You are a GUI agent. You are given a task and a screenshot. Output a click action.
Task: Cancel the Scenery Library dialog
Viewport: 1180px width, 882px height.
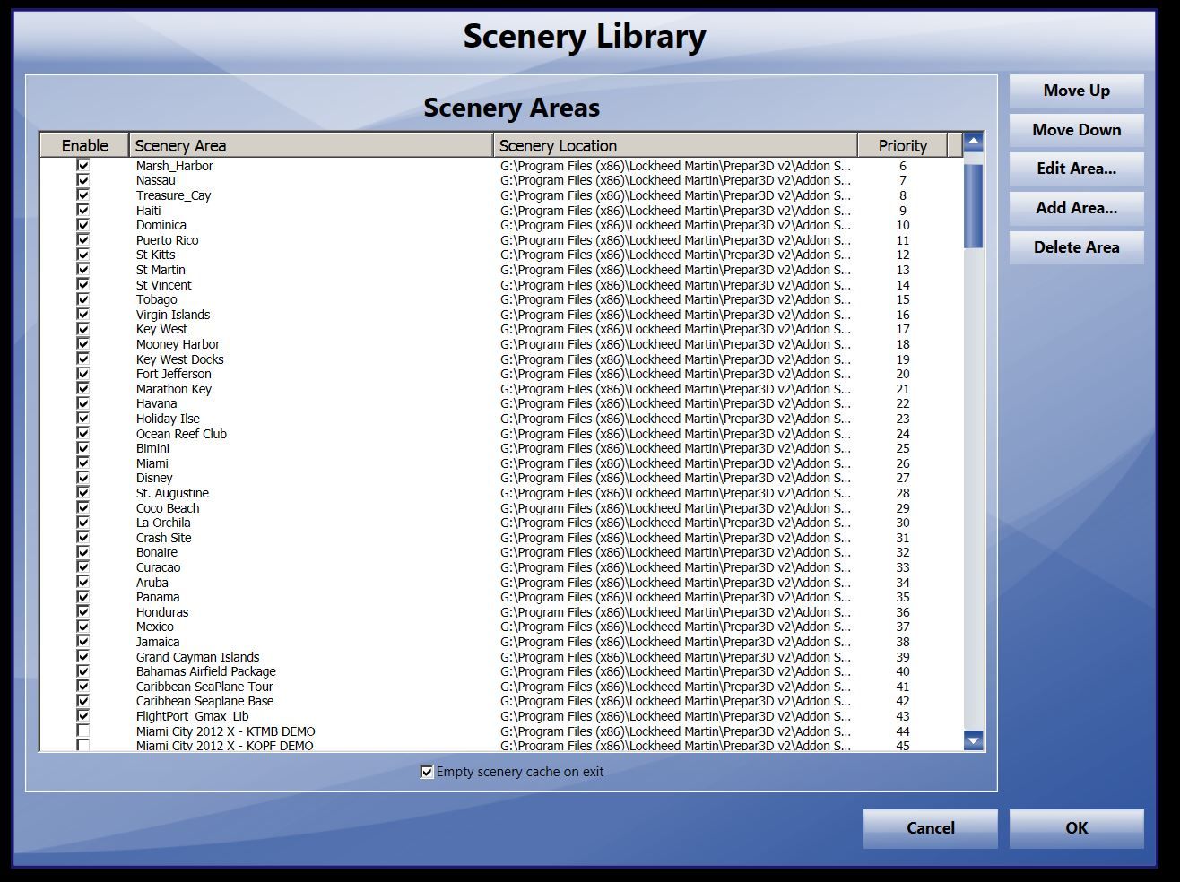pyautogui.click(x=930, y=828)
